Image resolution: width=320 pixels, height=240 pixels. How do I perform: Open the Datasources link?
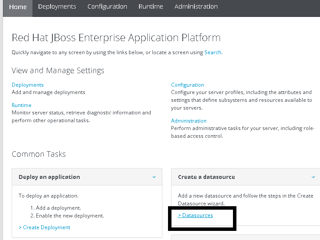tap(195, 215)
